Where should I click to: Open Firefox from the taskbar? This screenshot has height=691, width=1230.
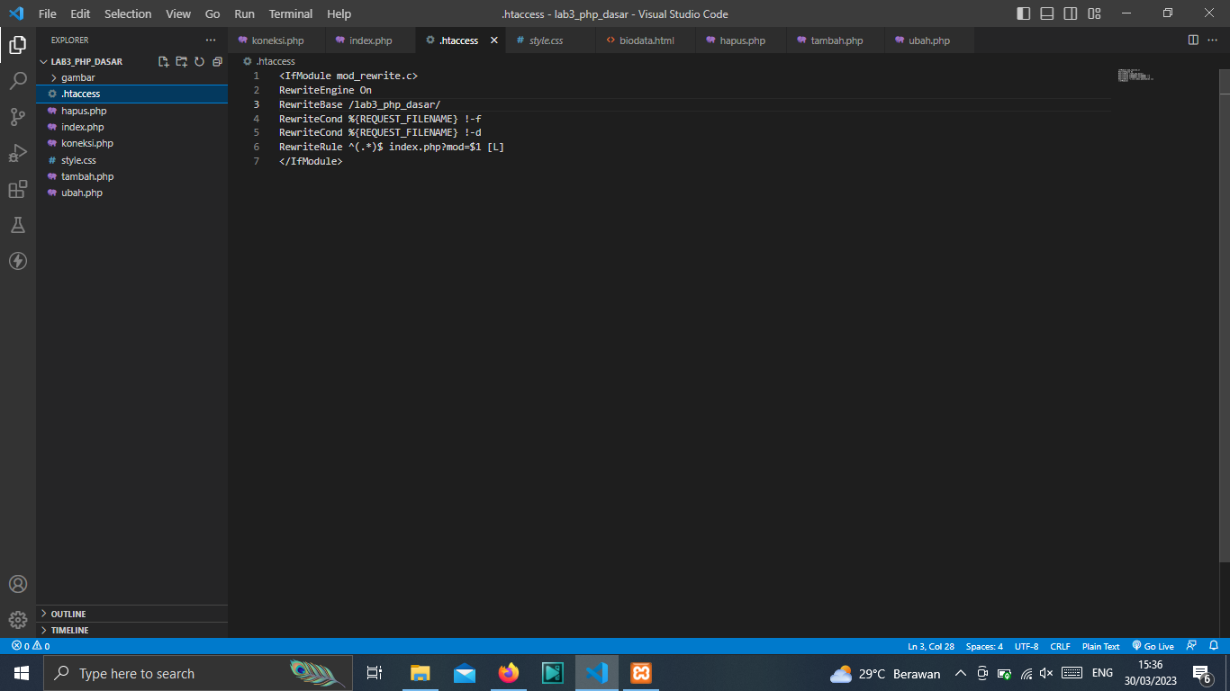509,673
